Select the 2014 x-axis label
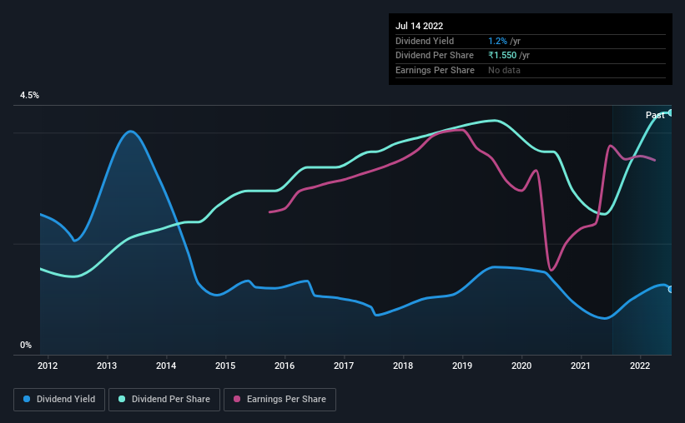 (x=166, y=366)
